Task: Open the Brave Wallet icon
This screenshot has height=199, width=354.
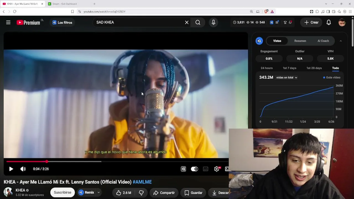Action: point(334,12)
